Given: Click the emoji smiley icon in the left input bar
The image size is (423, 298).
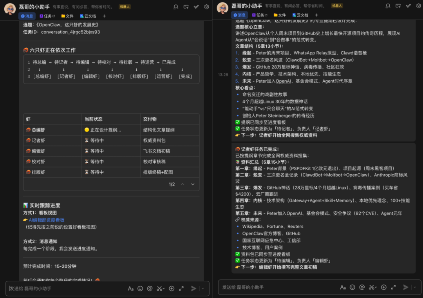Looking at the screenshot, I should pos(140,289).
